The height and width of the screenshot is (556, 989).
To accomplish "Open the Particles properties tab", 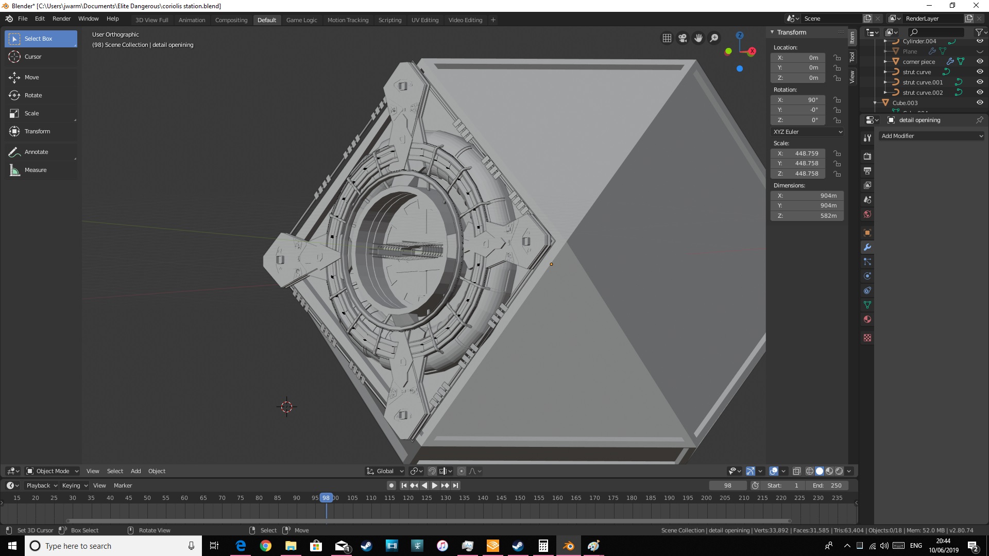I will pyautogui.click(x=867, y=262).
